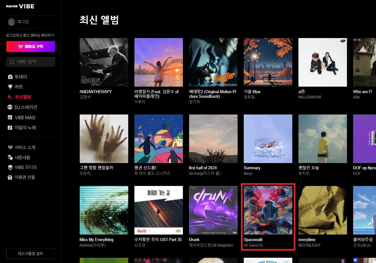Click artist name mr.hong(미스터 홍)

click(x=205, y=173)
